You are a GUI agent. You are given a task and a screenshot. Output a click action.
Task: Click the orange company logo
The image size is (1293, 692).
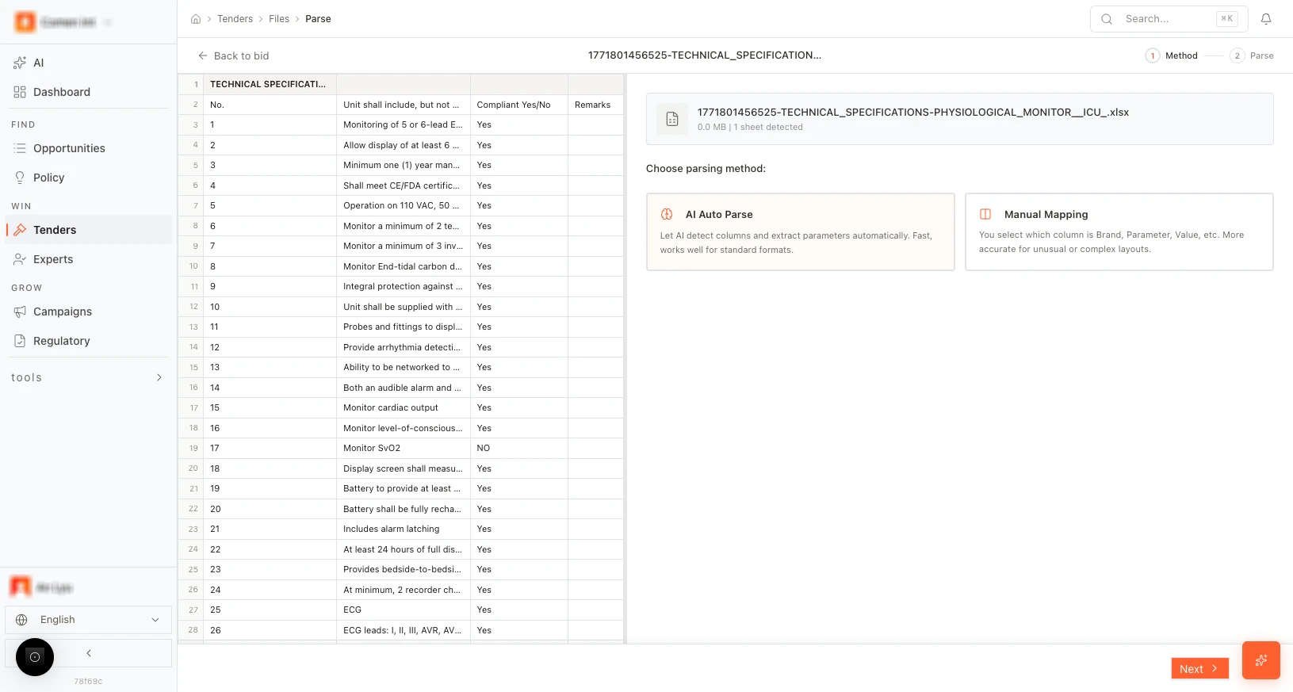click(x=25, y=22)
